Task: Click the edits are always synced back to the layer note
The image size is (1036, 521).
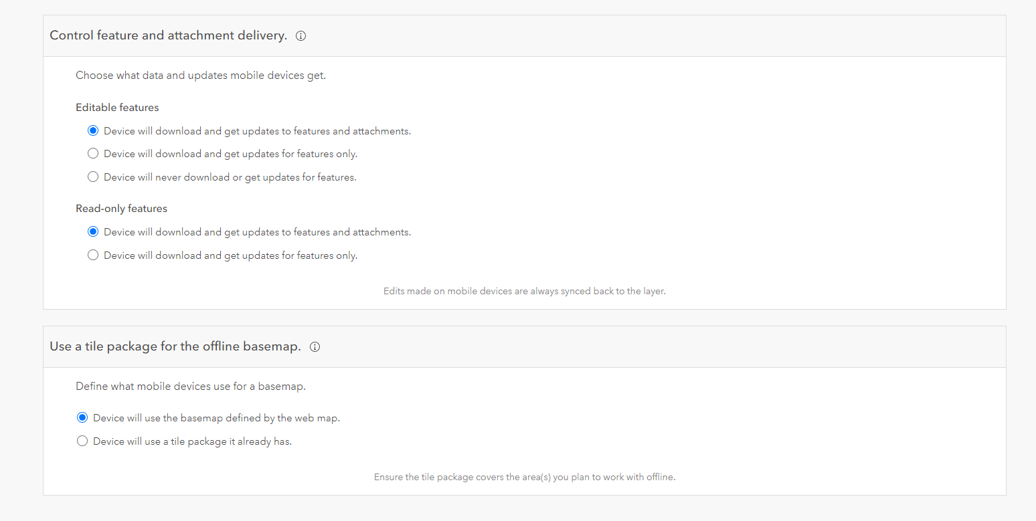Action: [524, 291]
